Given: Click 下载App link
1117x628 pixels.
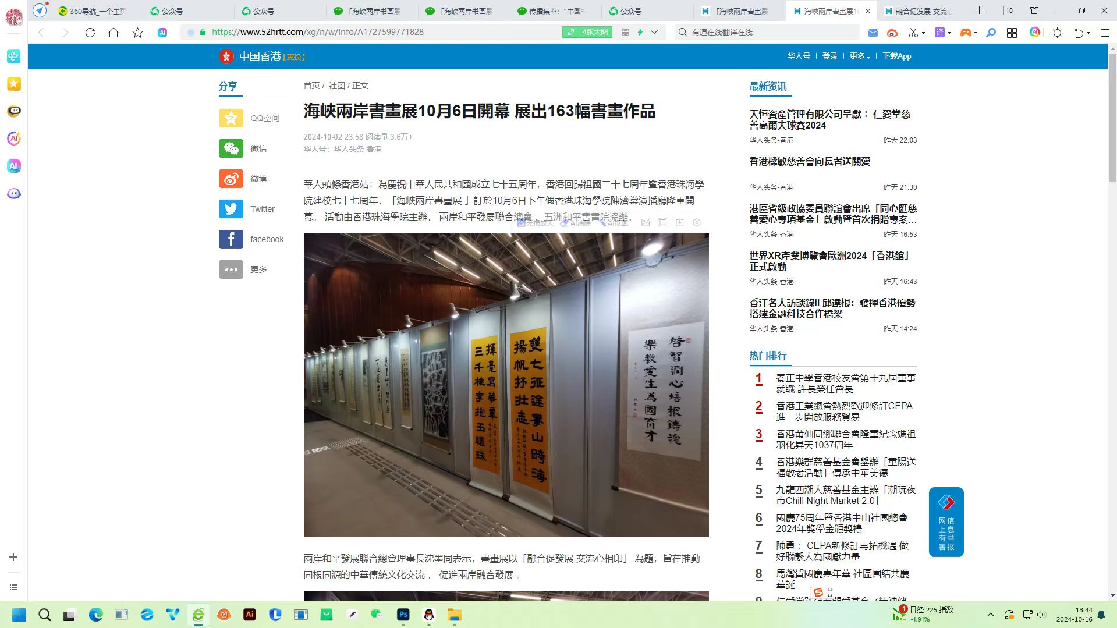Looking at the screenshot, I should 897,56.
